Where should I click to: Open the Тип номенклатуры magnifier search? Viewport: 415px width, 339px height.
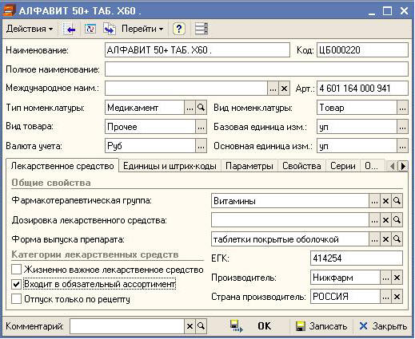[x=201, y=108]
